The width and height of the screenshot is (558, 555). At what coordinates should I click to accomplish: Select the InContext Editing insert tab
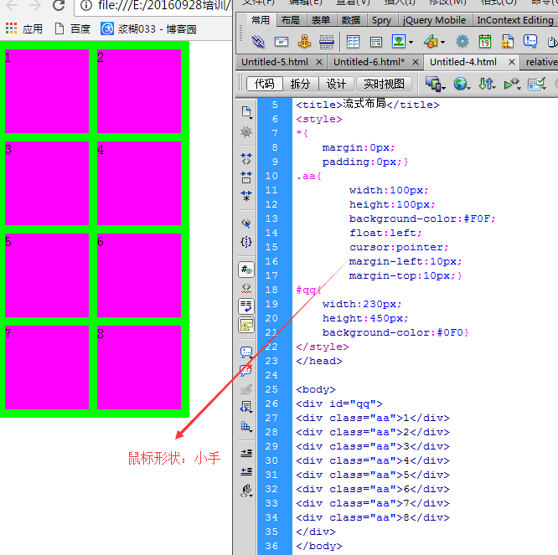[515, 20]
